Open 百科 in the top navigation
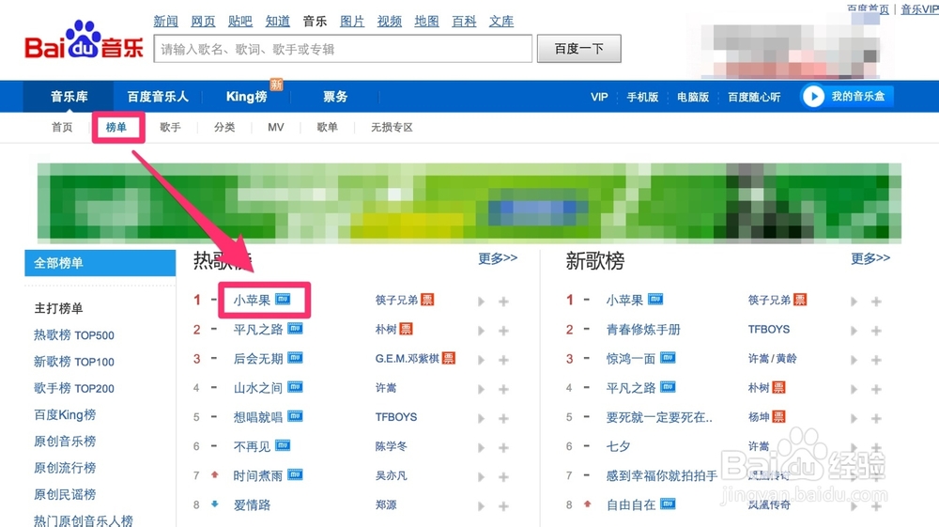 tap(464, 22)
